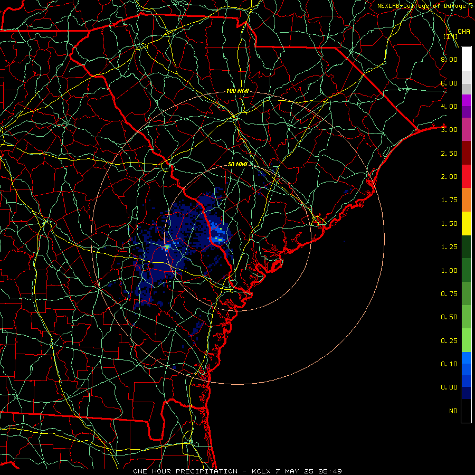The height and width of the screenshot is (475, 475).
Task: Pick the pink legend swatch near 3.00
Action: tap(466, 129)
